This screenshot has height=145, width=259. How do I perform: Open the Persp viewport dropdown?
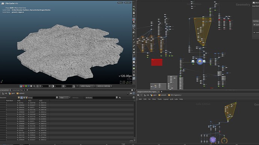120,3
